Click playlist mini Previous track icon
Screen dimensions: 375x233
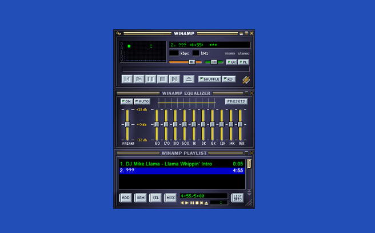click(x=182, y=203)
